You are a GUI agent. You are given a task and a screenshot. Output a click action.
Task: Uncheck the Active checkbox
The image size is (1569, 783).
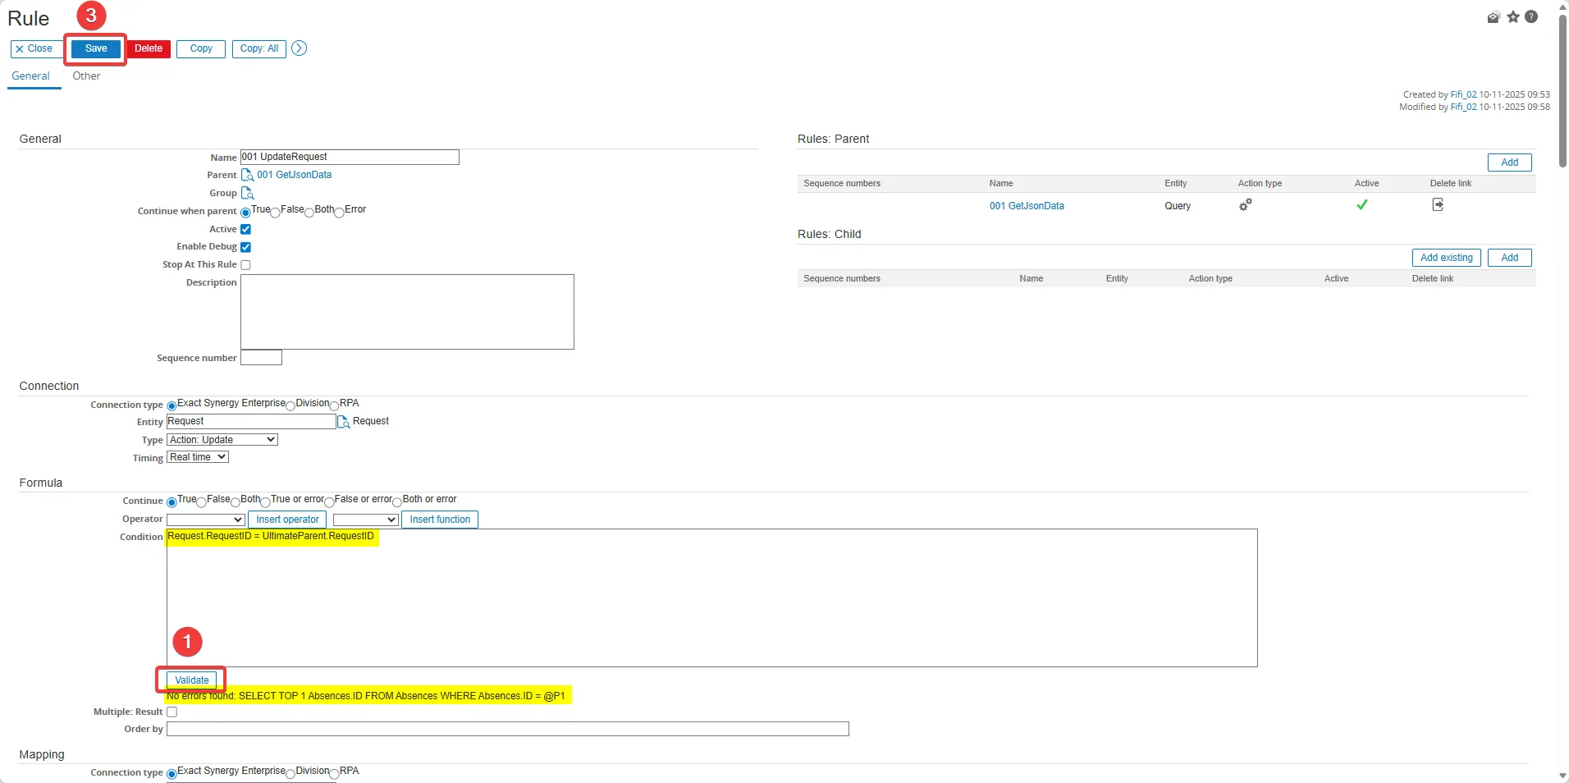(x=245, y=230)
